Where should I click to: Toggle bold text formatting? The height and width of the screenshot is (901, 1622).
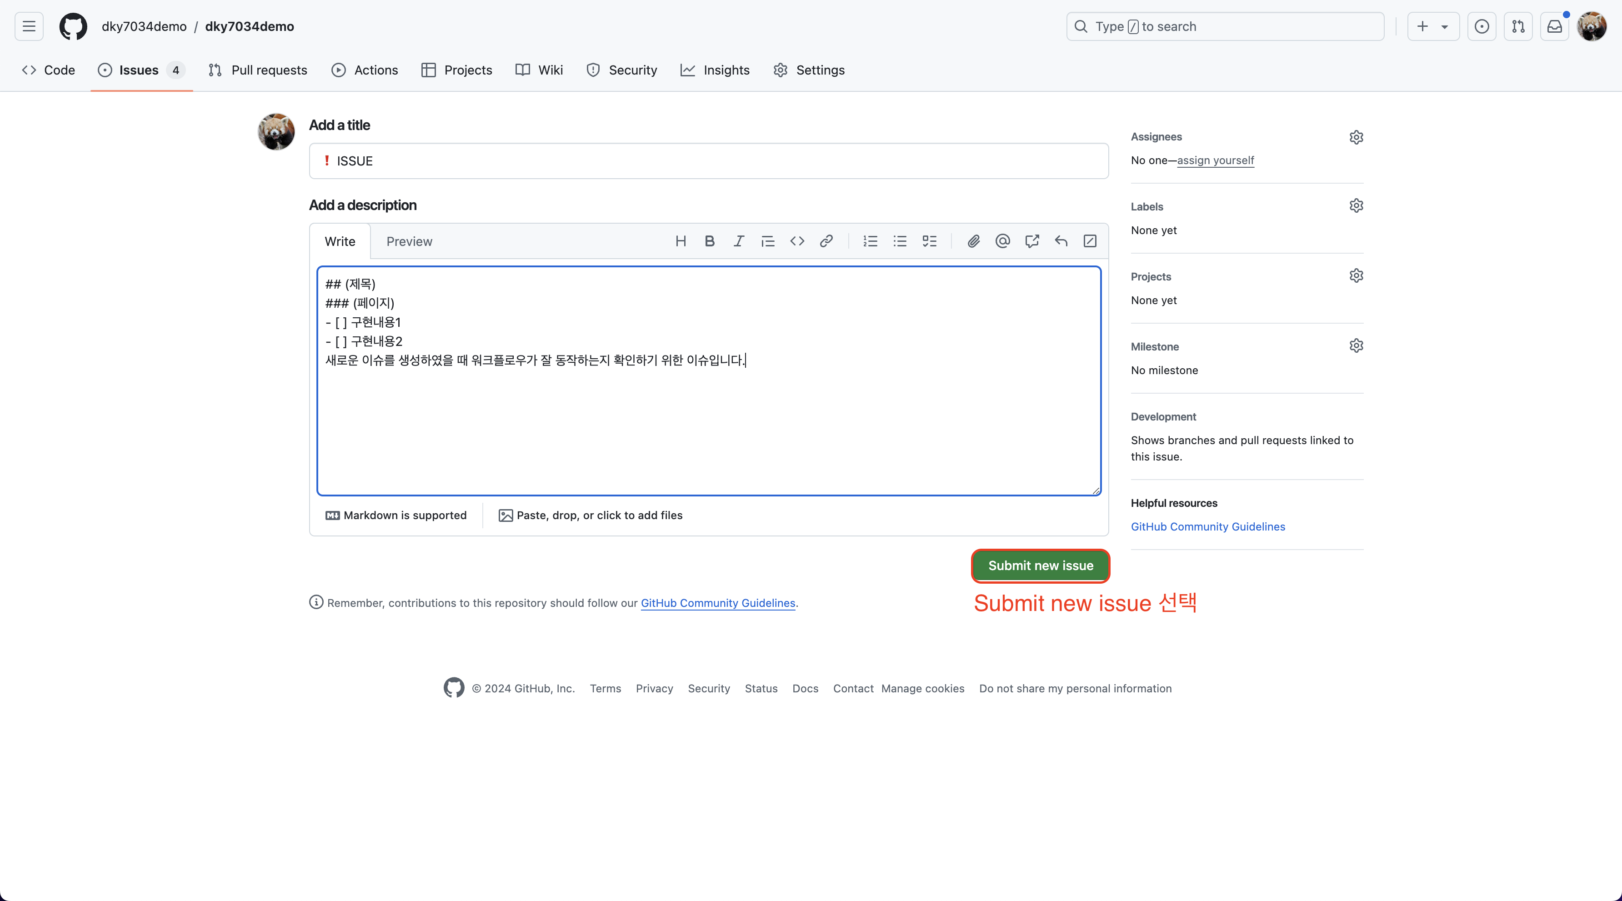709,241
